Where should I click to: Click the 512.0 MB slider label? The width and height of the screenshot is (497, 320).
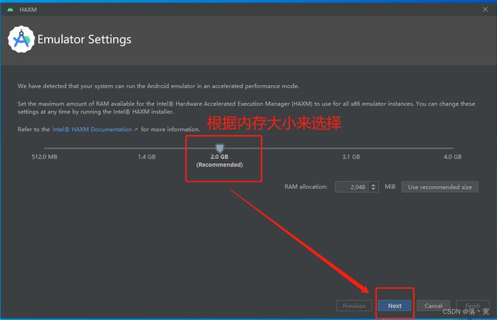[x=44, y=157]
